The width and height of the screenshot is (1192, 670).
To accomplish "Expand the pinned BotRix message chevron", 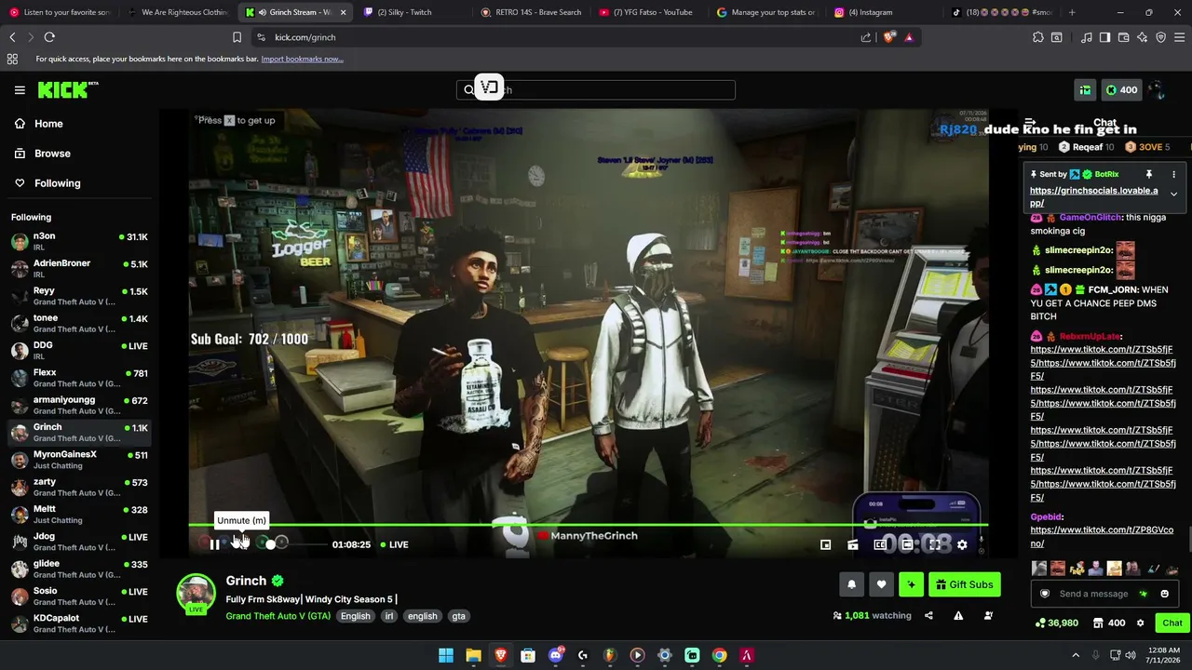I will click(x=1173, y=194).
